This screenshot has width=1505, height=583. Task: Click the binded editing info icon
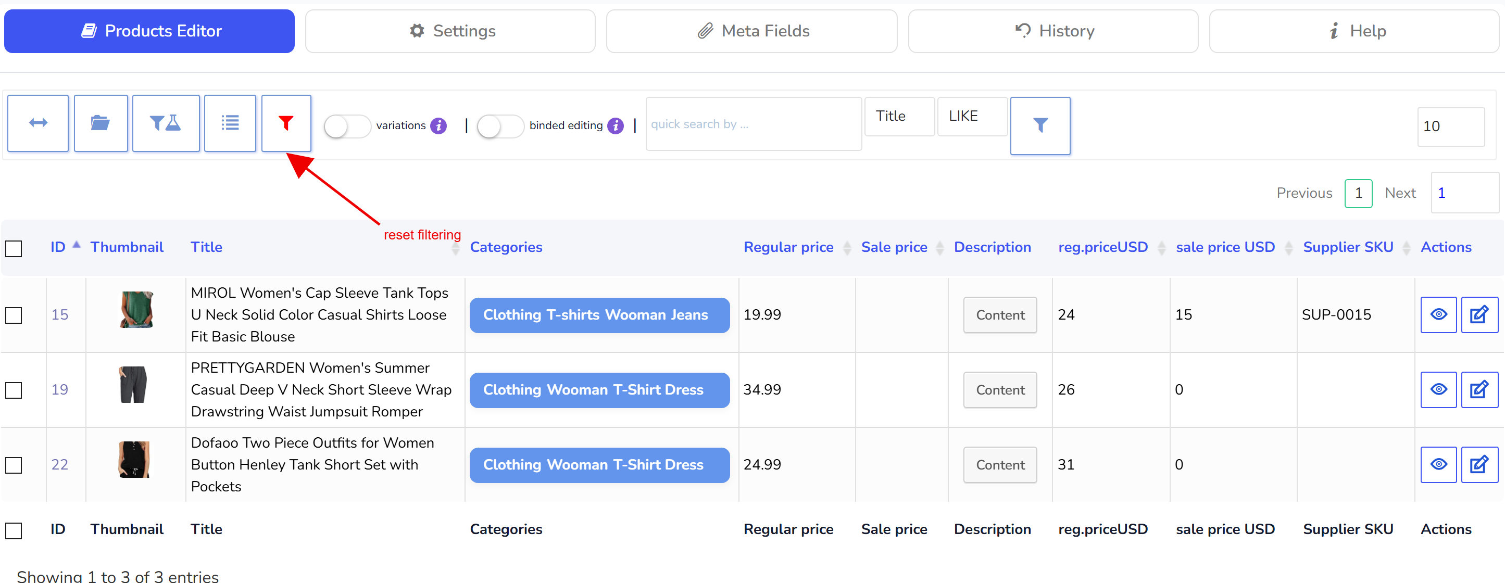click(615, 125)
